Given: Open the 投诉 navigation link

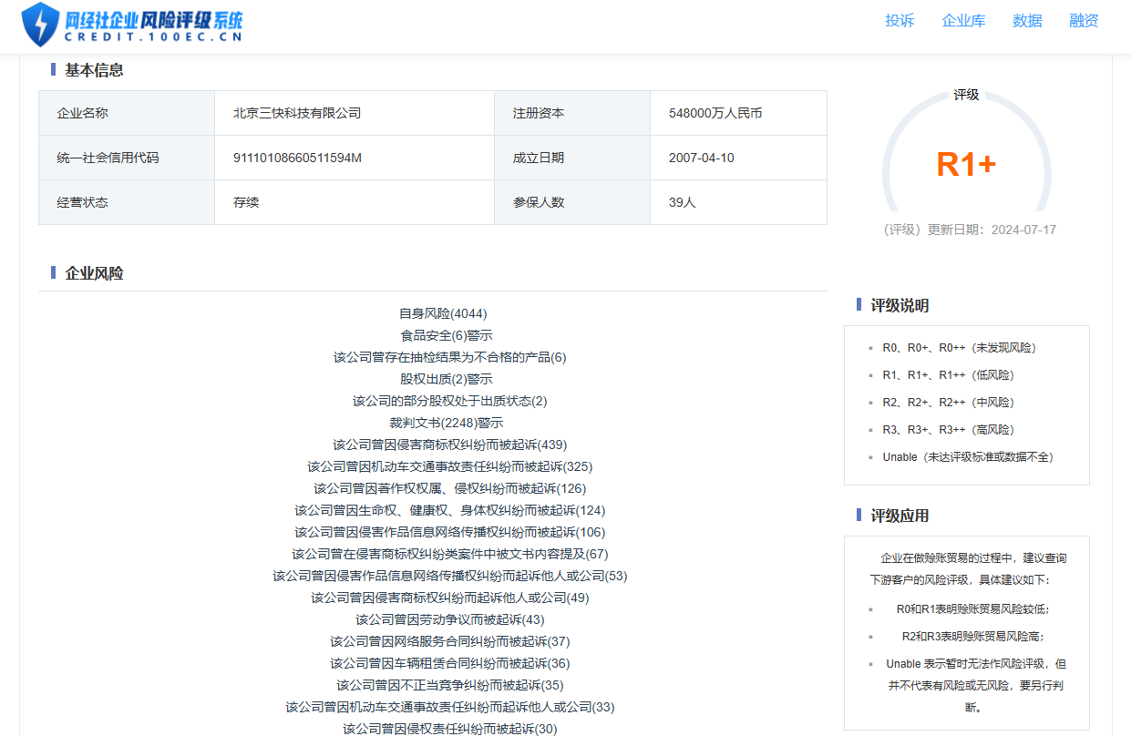Looking at the screenshot, I should tap(900, 21).
